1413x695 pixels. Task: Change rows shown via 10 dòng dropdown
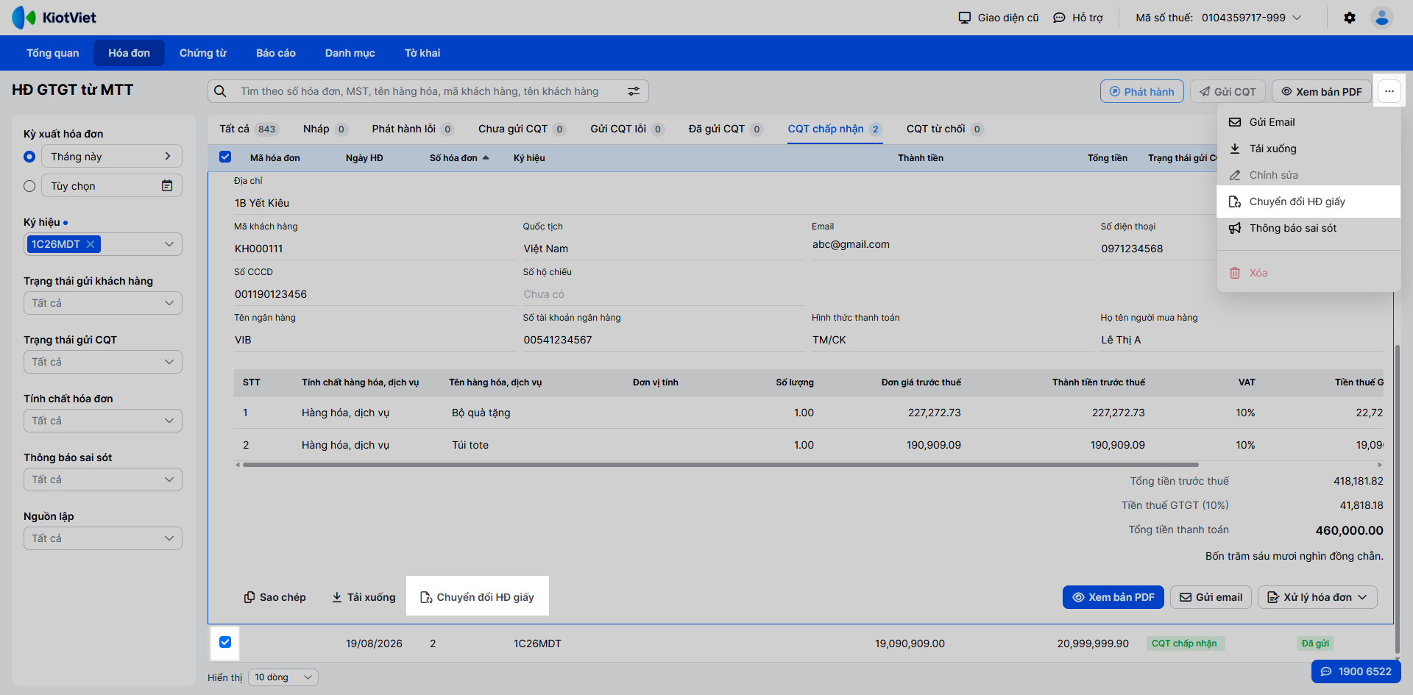click(x=283, y=677)
